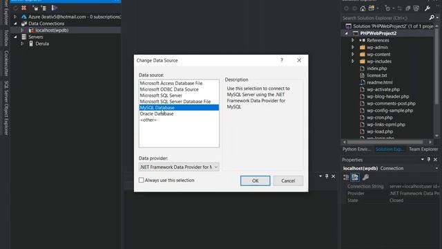442x249 pixels.
Task: Click the Home icon in Solution Explorer
Action: [363, 8]
